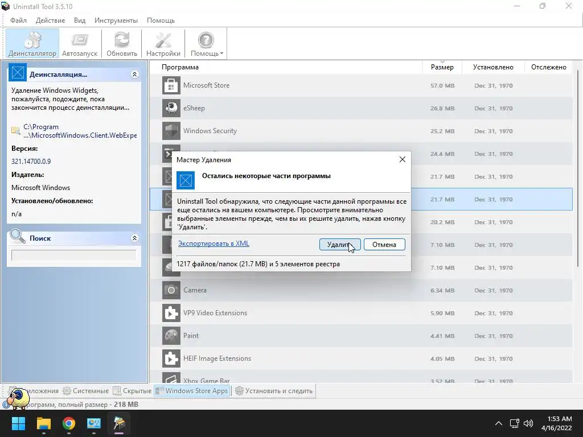Open the Control Panel taskbar icon
583x437 pixels.
[94, 423]
